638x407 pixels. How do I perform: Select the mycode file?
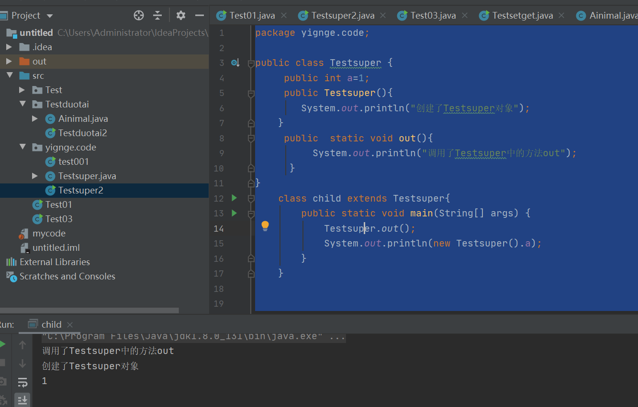click(49, 233)
